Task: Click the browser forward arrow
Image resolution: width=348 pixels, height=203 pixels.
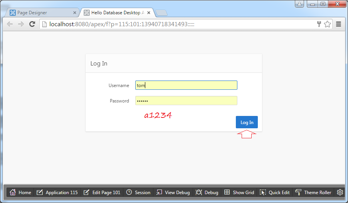Action: click(x=21, y=24)
